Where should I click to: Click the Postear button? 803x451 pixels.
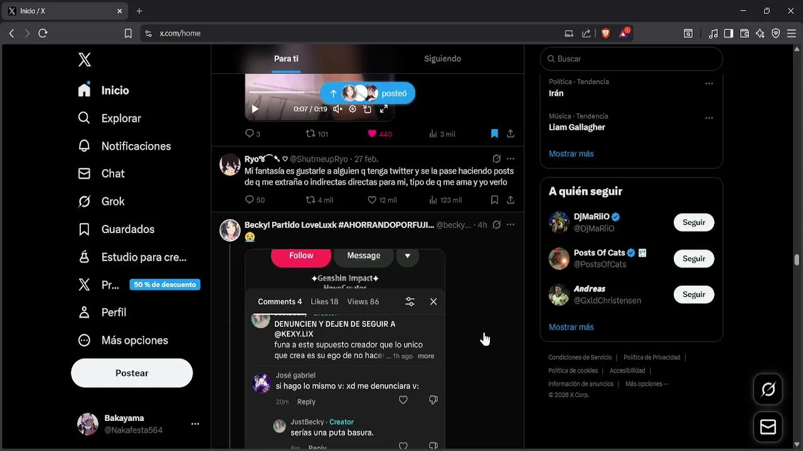click(132, 373)
